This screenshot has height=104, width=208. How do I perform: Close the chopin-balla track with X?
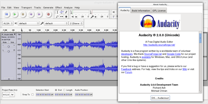(x=2, y=34)
